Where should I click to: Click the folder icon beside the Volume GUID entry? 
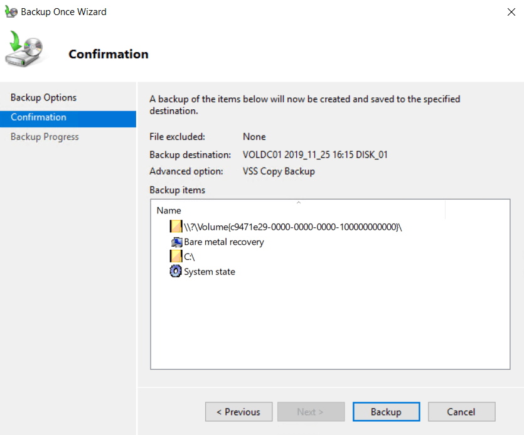tap(176, 227)
